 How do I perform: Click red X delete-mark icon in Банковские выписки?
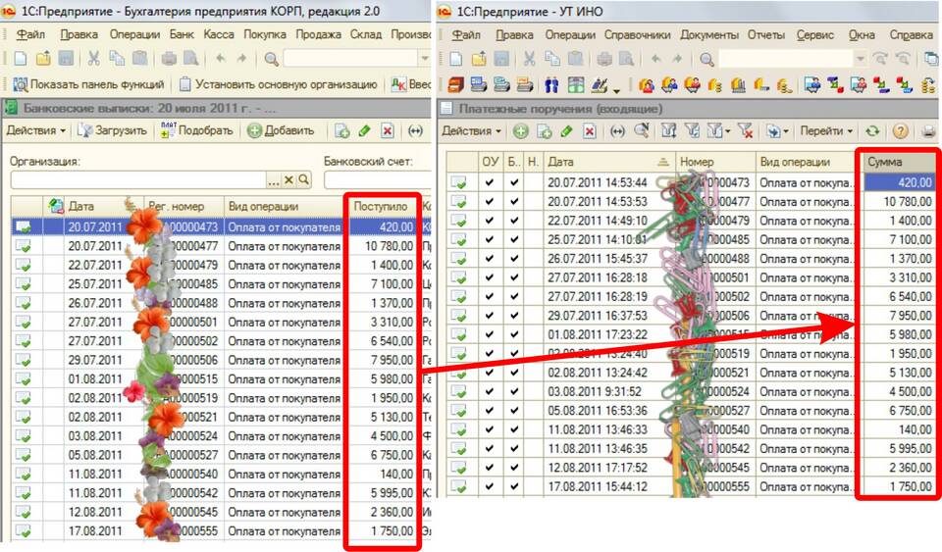tap(389, 130)
